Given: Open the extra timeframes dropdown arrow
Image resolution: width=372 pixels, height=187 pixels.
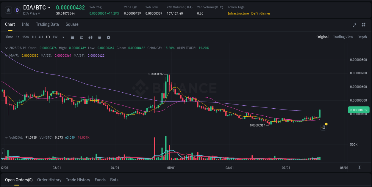Looking at the screenshot, I should tap(63, 37).
